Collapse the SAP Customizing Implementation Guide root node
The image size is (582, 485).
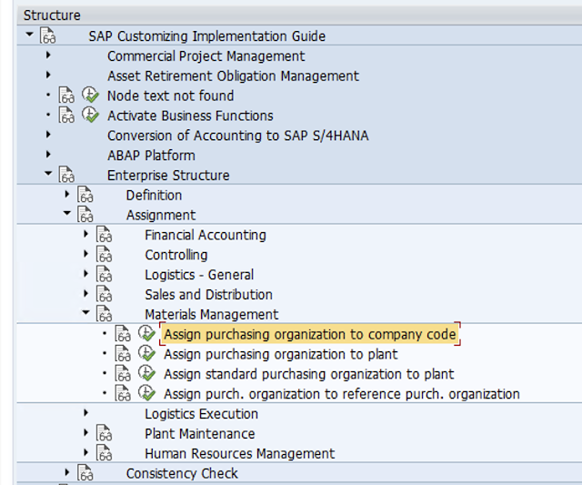tap(29, 35)
